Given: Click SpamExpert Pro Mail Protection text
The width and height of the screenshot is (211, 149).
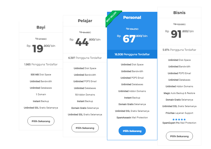Looking at the screenshot, I should (x=179, y=123).
